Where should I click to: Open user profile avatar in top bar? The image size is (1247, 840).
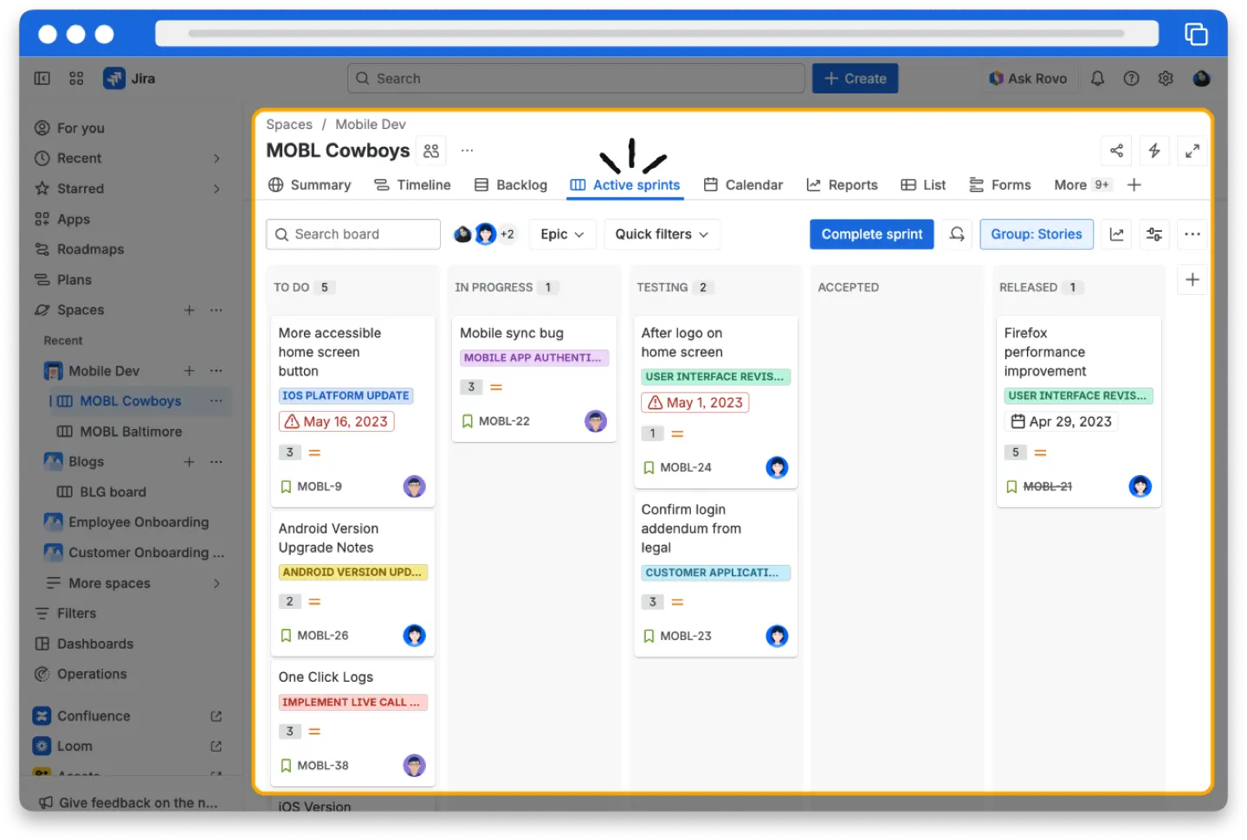tap(1201, 79)
